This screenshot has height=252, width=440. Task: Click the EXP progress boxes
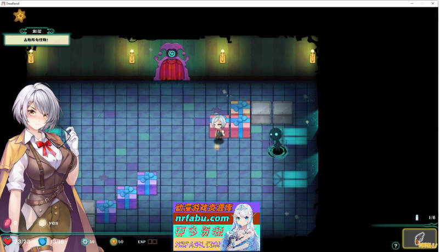point(152,241)
